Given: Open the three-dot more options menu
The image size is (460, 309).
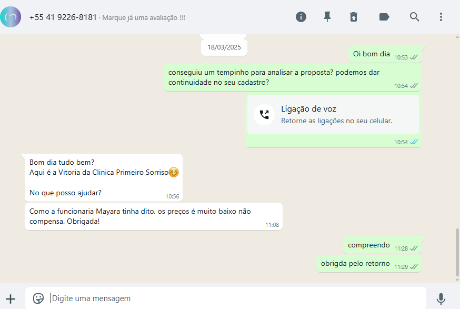Looking at the screenshot, I should [441, 17].
